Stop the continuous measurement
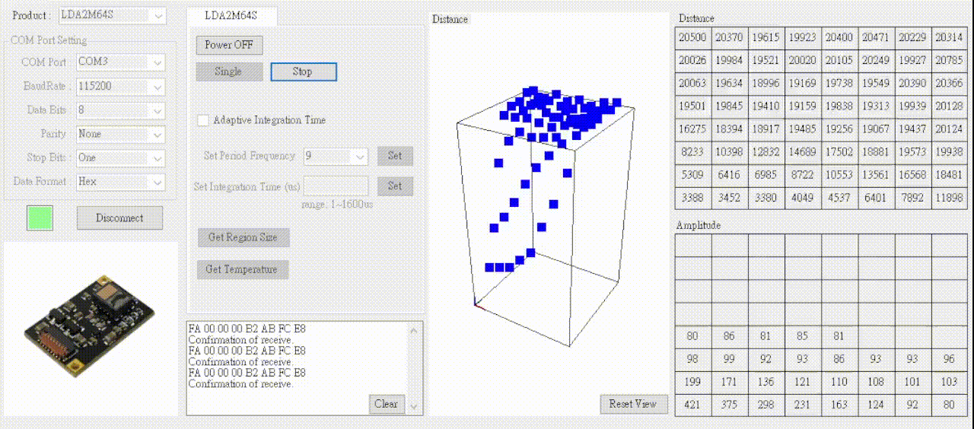This screenshot has width=974, height=429. pos(303,71)
